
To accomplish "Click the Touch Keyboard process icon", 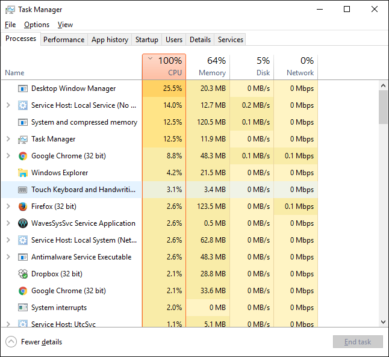I will tap(23, 190).
